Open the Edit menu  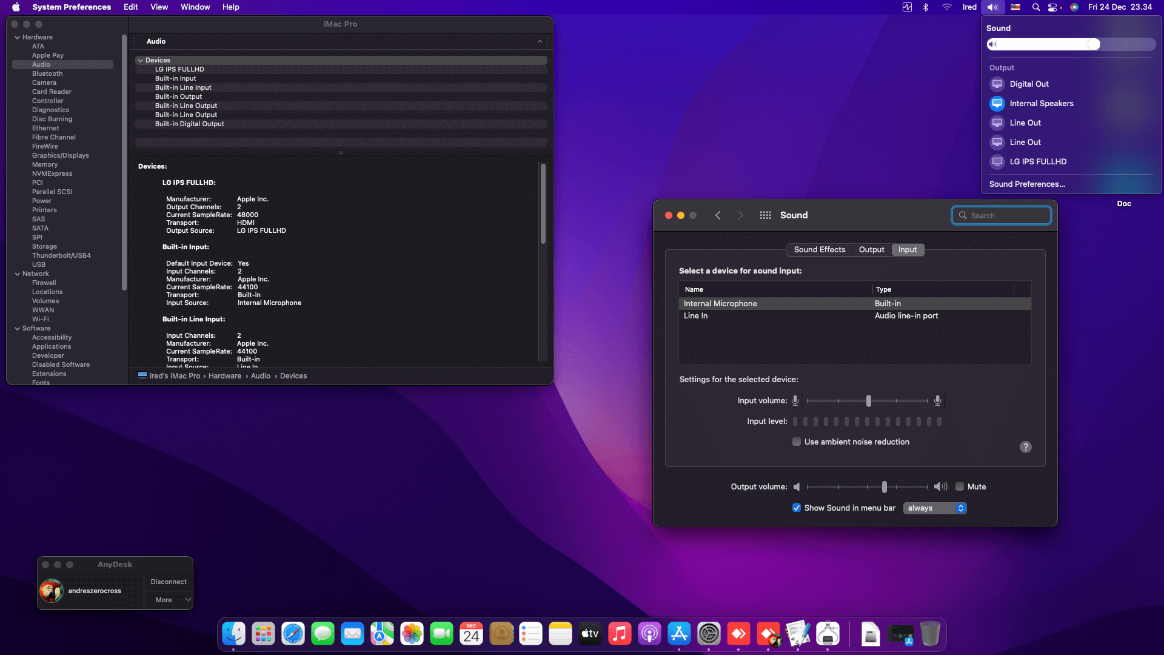(131, 7)
